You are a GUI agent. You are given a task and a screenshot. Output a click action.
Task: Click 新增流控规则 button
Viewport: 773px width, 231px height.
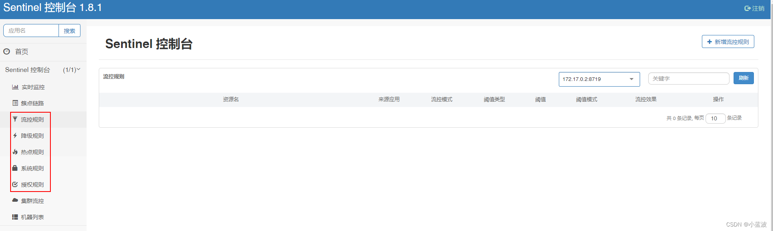tap(728, 41)
